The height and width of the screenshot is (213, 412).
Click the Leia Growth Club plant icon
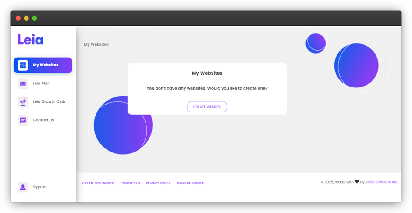(x=23, y=102)
